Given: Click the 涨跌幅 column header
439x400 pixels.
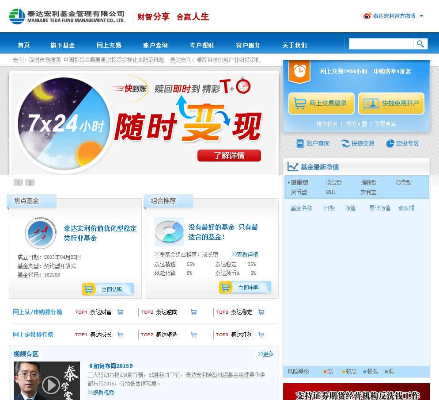Looking at the screenshot, I should click(406, 208).
